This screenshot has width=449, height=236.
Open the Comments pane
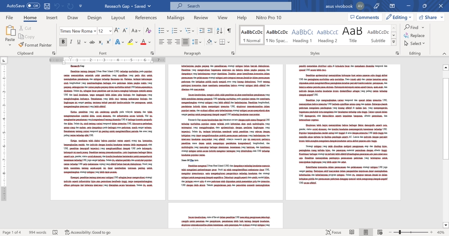click(364, 17)
